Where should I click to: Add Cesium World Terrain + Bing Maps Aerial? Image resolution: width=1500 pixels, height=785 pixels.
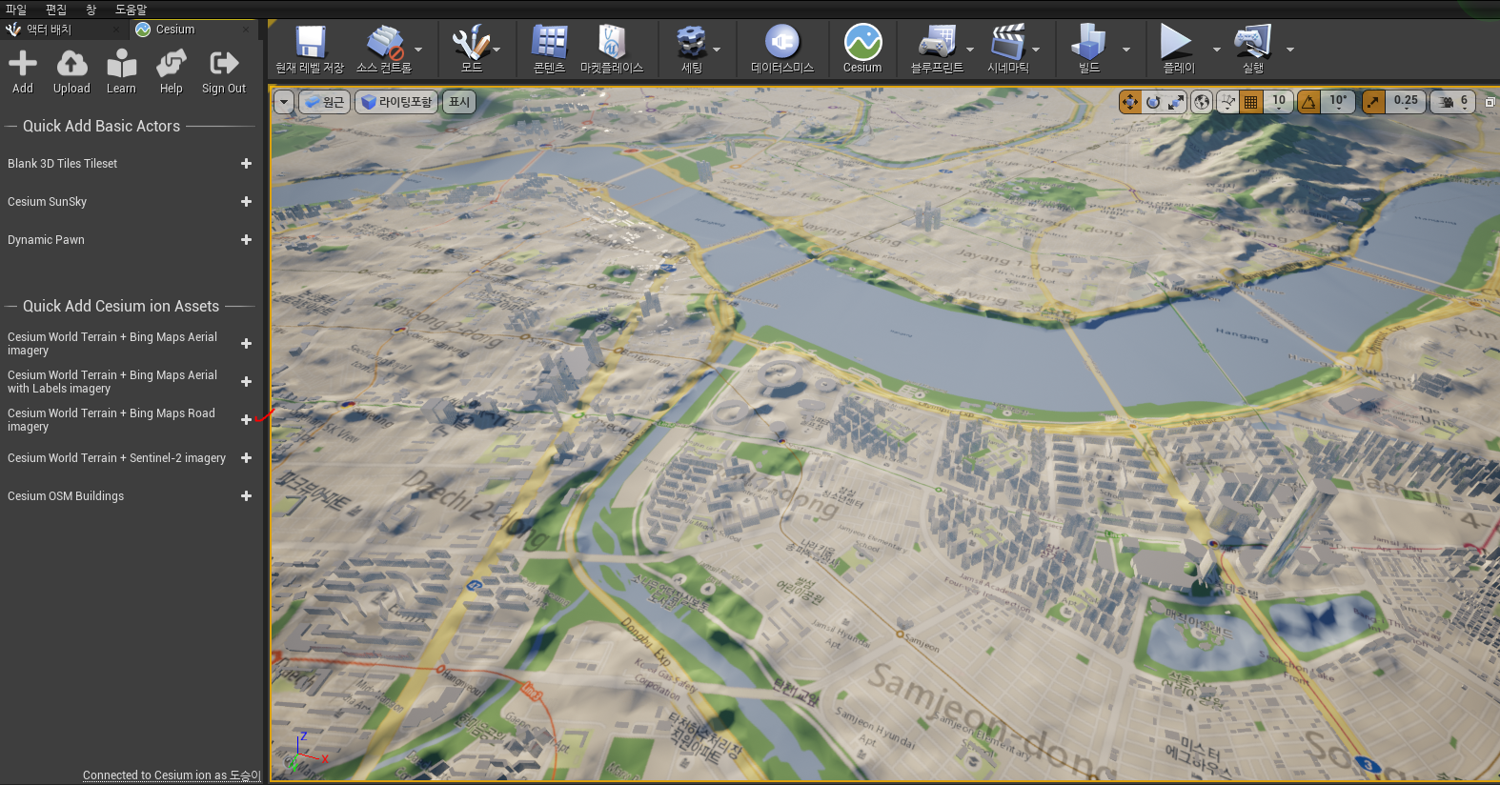246,344
